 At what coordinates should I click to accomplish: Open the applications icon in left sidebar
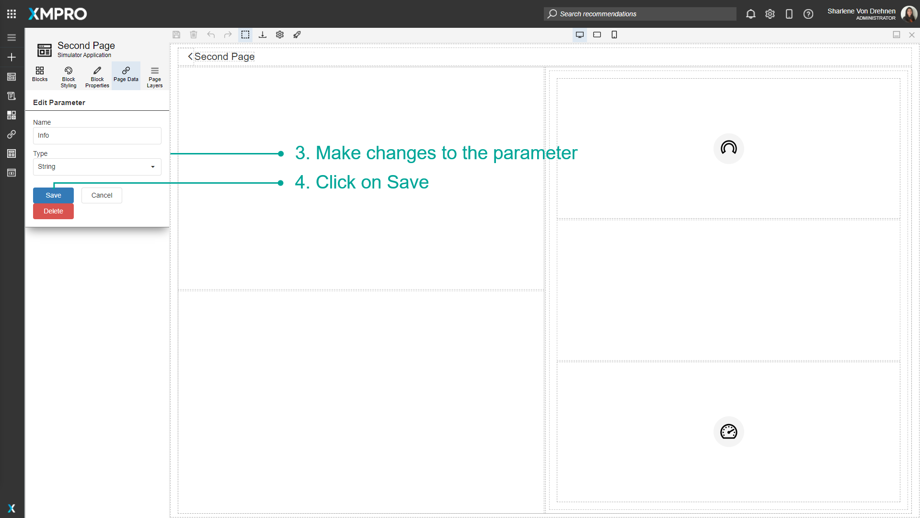[x=11, y=77]
